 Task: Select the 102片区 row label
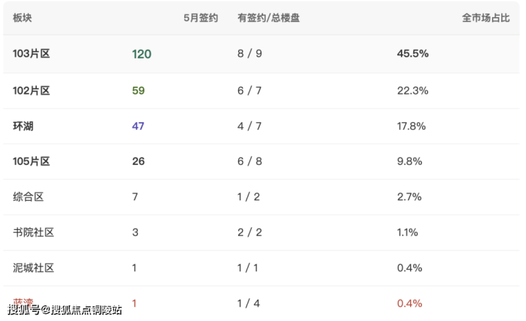[31, 90]
